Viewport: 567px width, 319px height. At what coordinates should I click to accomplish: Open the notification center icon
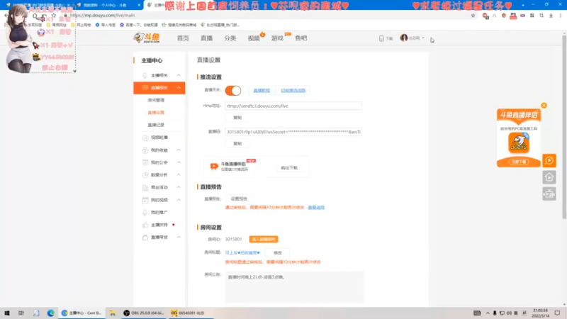(x=557, y=313)
